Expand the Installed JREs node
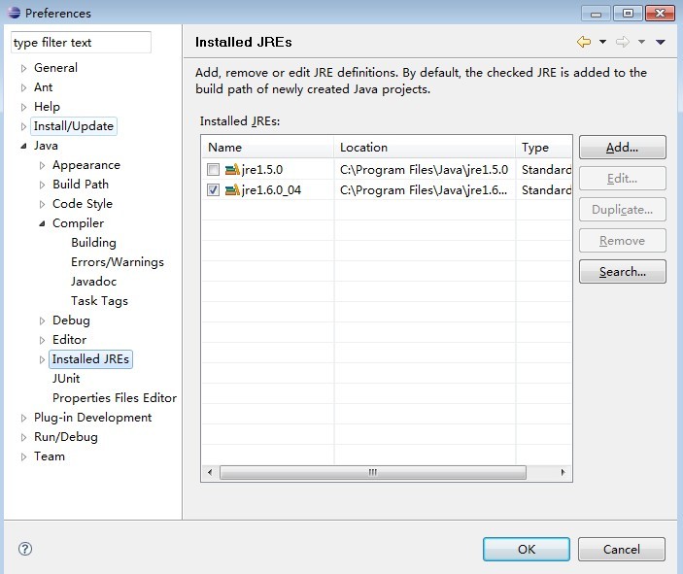683x574 pixels. coord(42,359)
